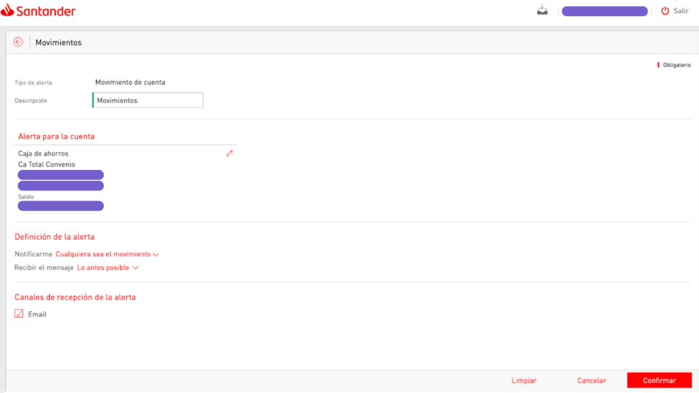
Task: Click the Caja de ahorros account entry
Action: [43, 154]
